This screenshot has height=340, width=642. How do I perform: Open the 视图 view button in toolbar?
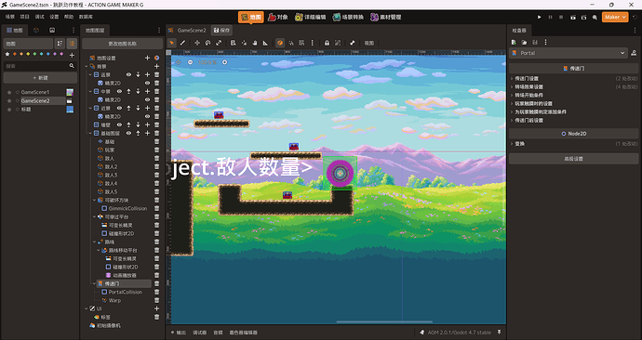[x=369, y=43]
